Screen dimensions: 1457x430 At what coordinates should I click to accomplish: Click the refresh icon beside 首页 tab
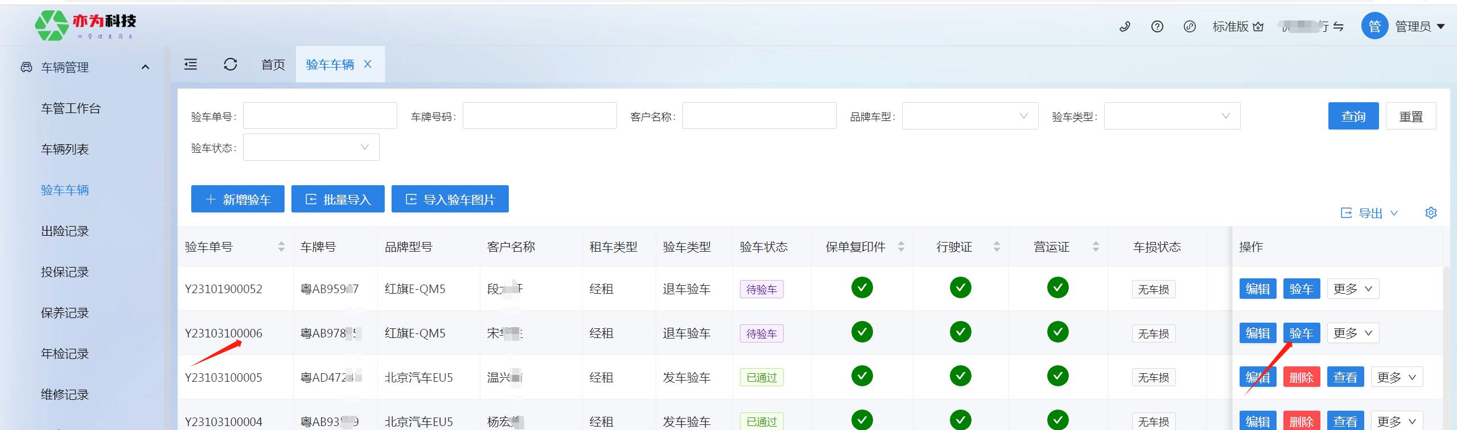point(231,65)
